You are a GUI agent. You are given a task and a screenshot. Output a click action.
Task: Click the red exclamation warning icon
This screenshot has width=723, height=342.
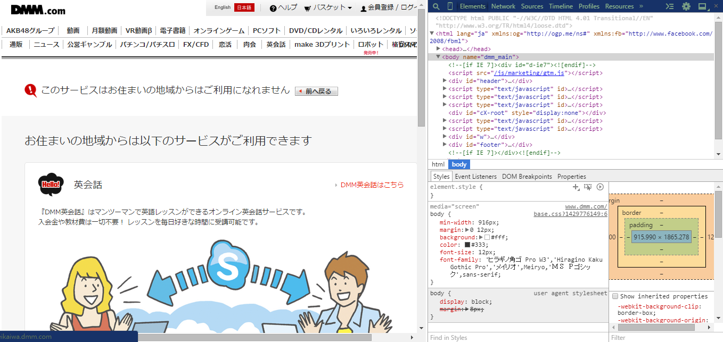31,90
